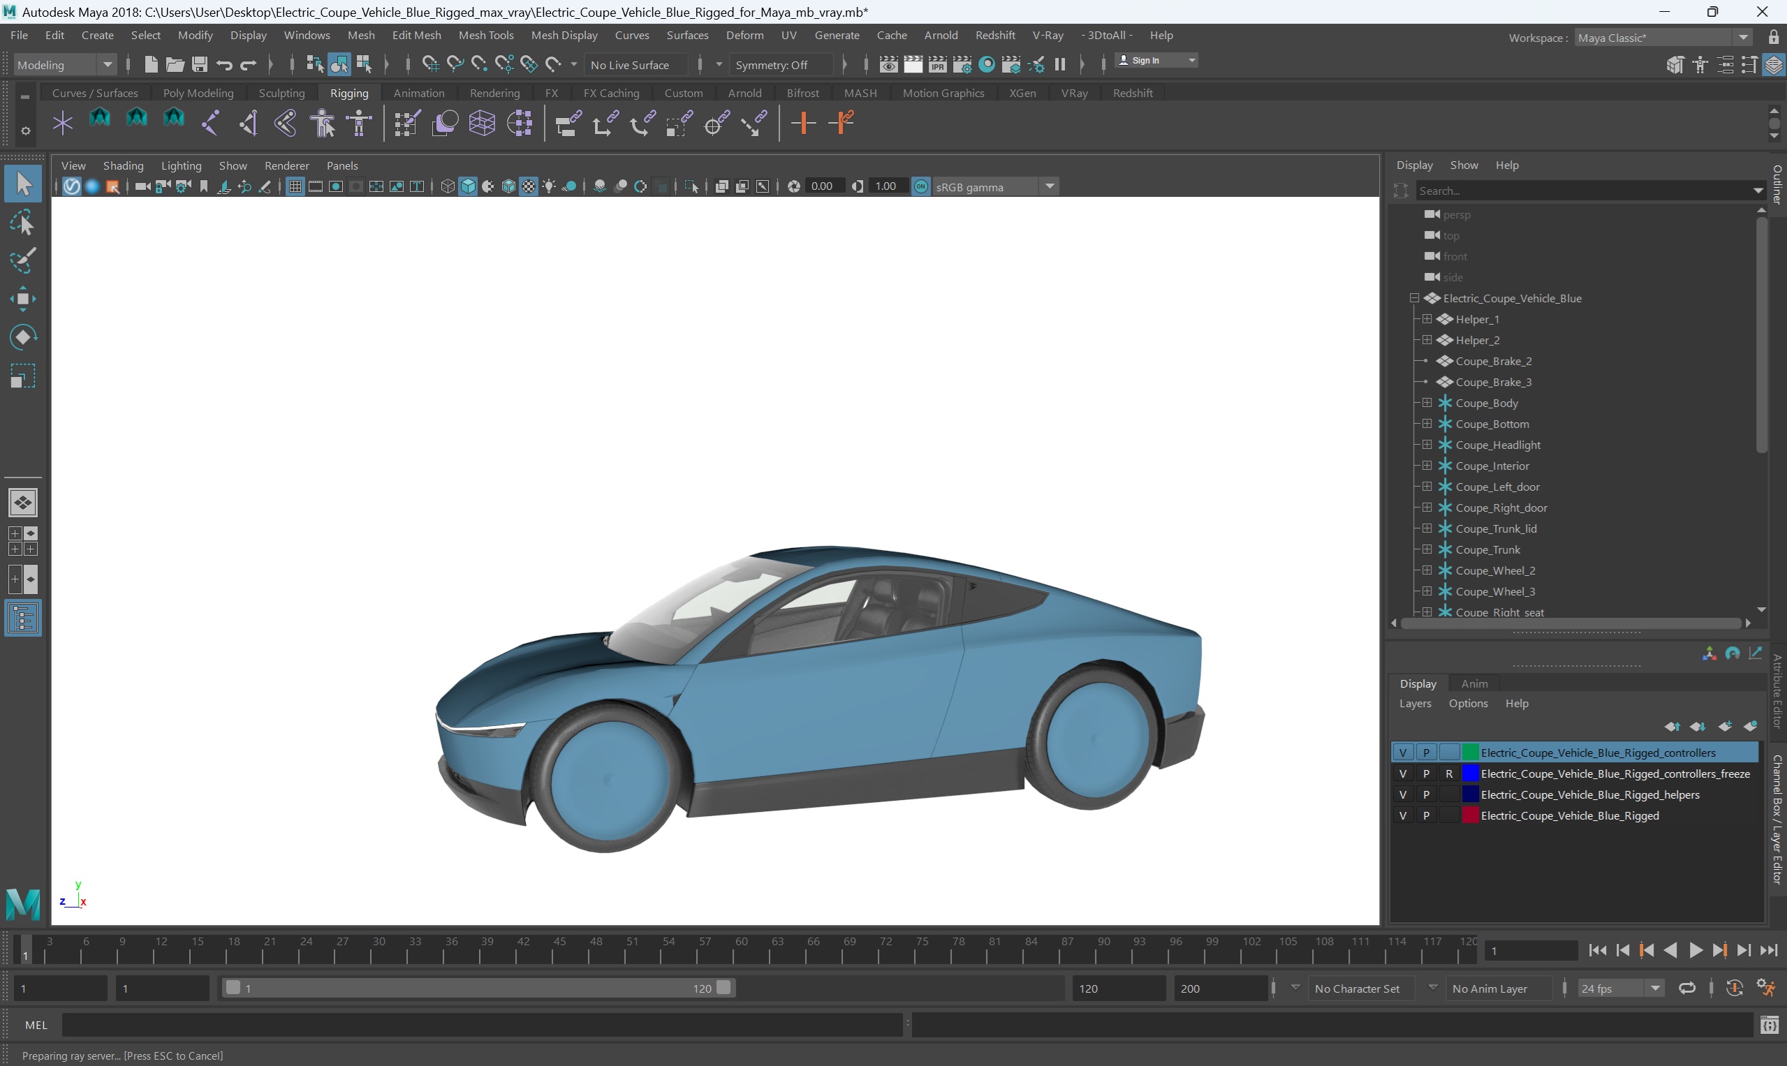This screenshot has height=1066, width=1787.
Task: Click the Open Scene folder icon
Action: [175, 65]
